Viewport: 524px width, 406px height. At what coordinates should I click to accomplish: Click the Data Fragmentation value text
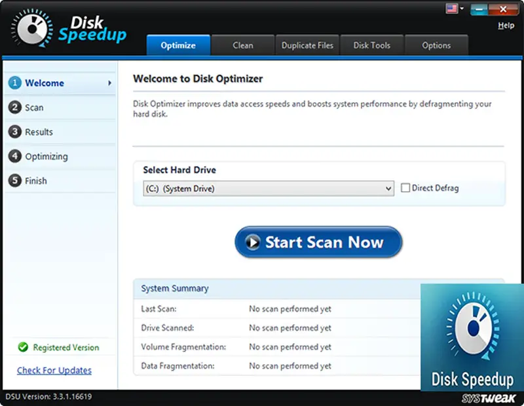pos(290,366)
